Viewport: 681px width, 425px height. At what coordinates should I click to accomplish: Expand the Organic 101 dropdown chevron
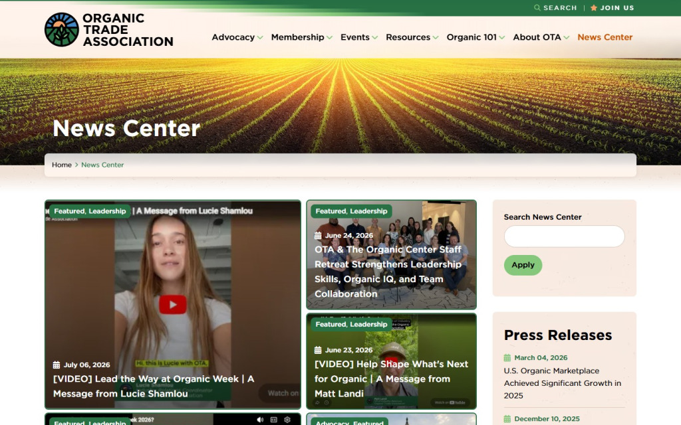pos(502,38)
